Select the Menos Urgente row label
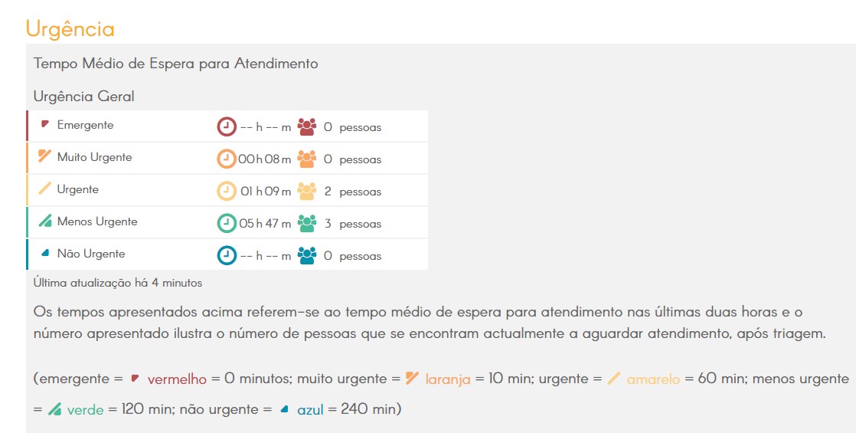This screenshot has width=856, height=433. pyautogui.click(x=97, y=222)
